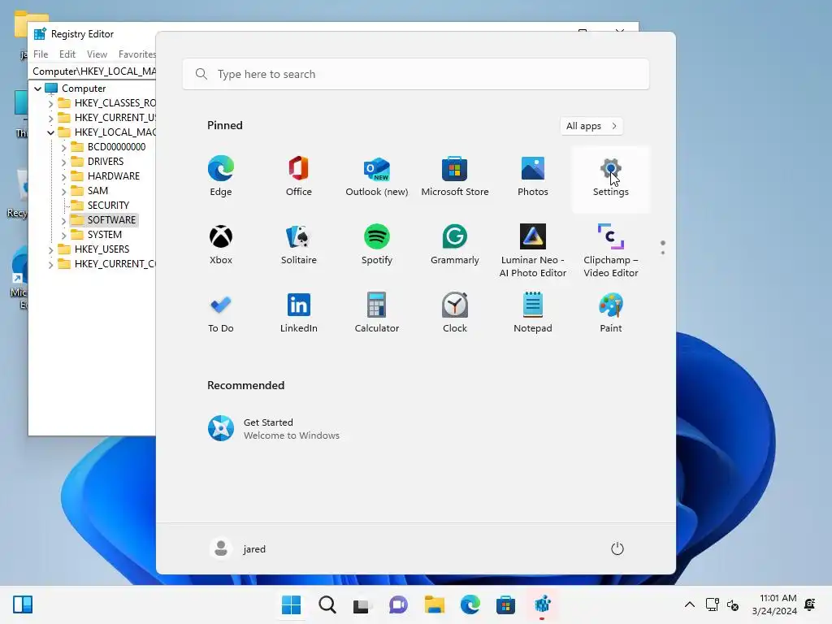Open network status tray icon
This screenshot has width=832, height=624.
pos(712,604)
